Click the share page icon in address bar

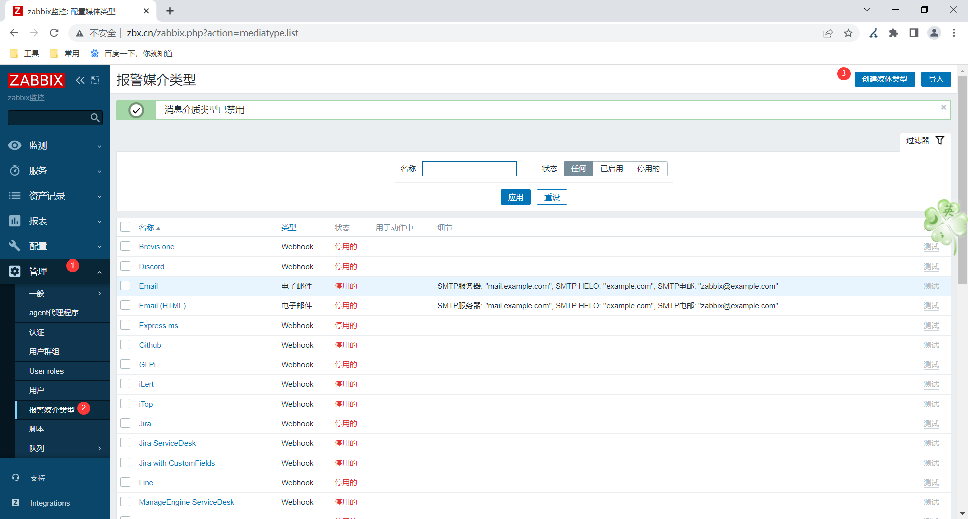(828, 33)
